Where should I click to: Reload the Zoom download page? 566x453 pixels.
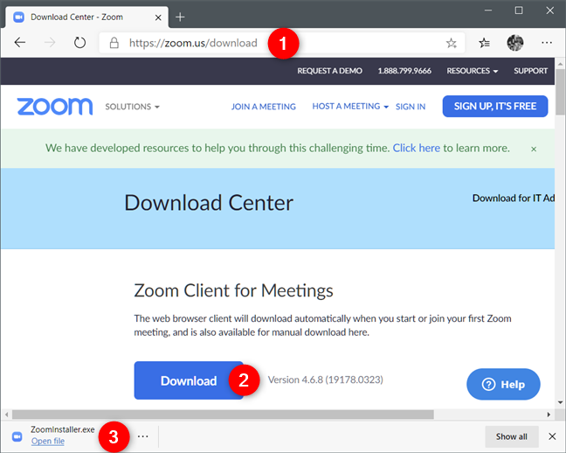pos(79,43)
